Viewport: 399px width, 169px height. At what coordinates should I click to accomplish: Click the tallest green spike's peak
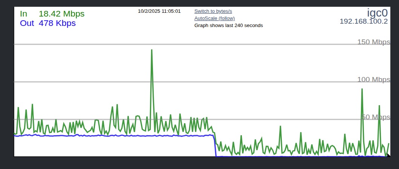point(151,50)
